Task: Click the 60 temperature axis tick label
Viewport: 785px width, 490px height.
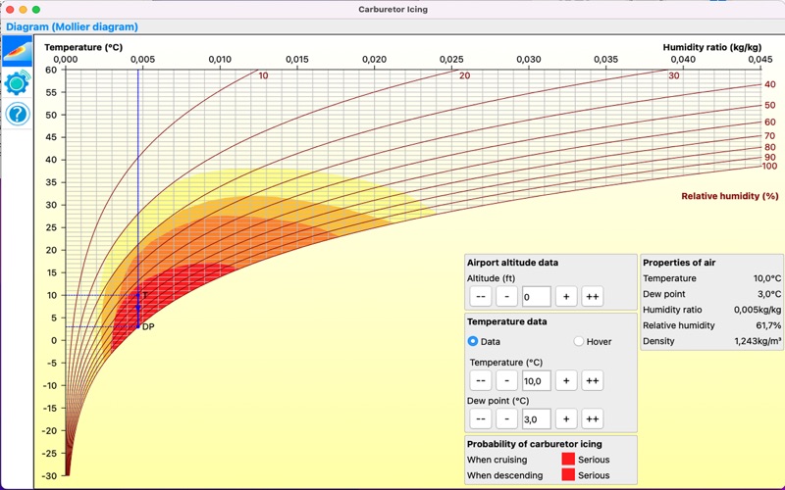Action: tap(52, 70)
